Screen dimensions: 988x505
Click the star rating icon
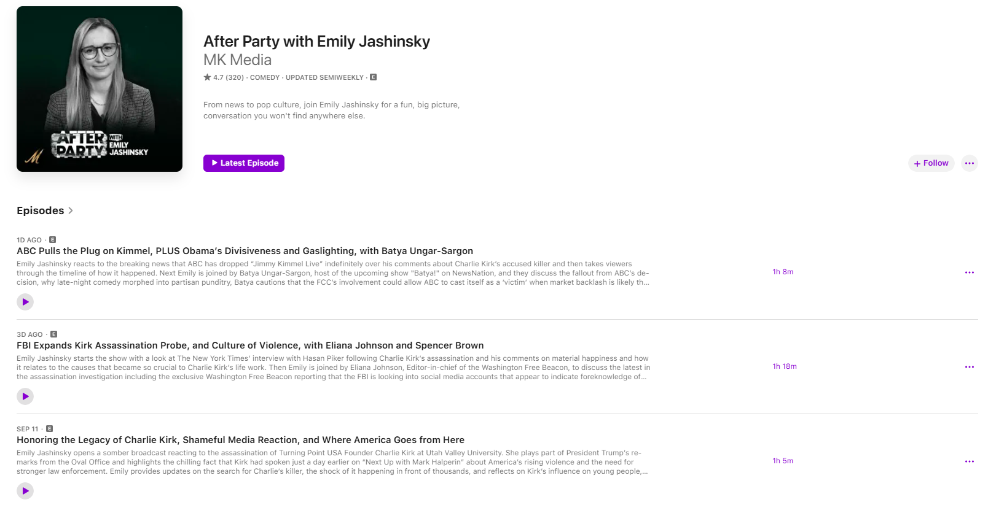pos(206,77)
